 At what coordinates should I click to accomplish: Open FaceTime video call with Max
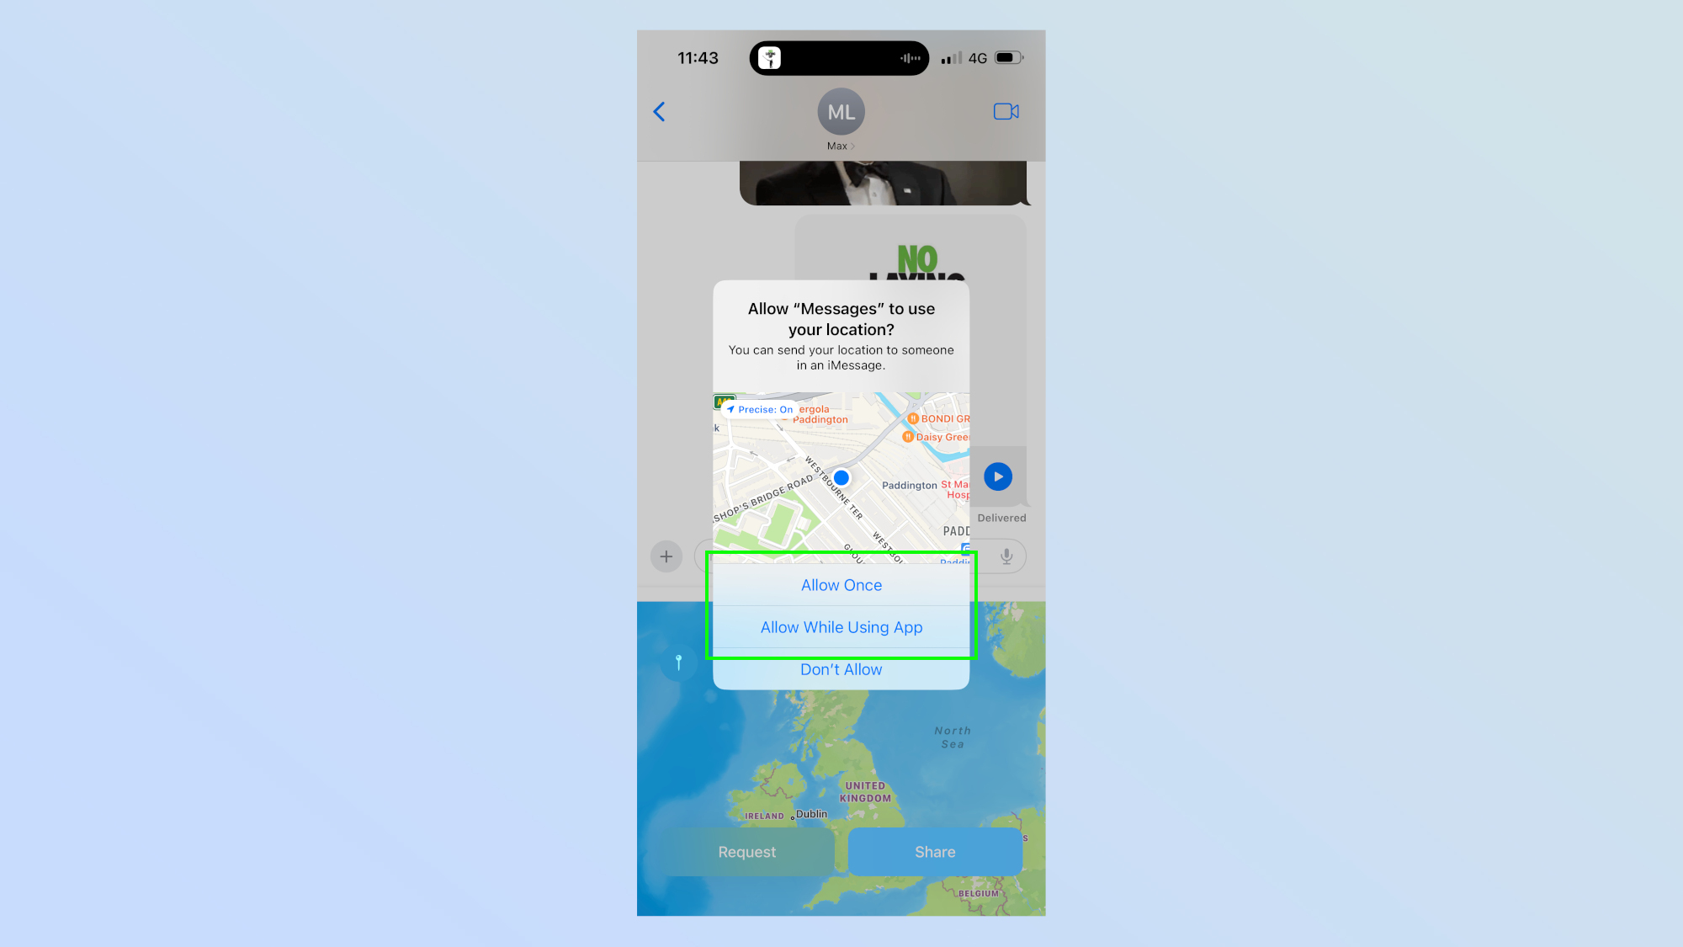tap(1006, 111)
